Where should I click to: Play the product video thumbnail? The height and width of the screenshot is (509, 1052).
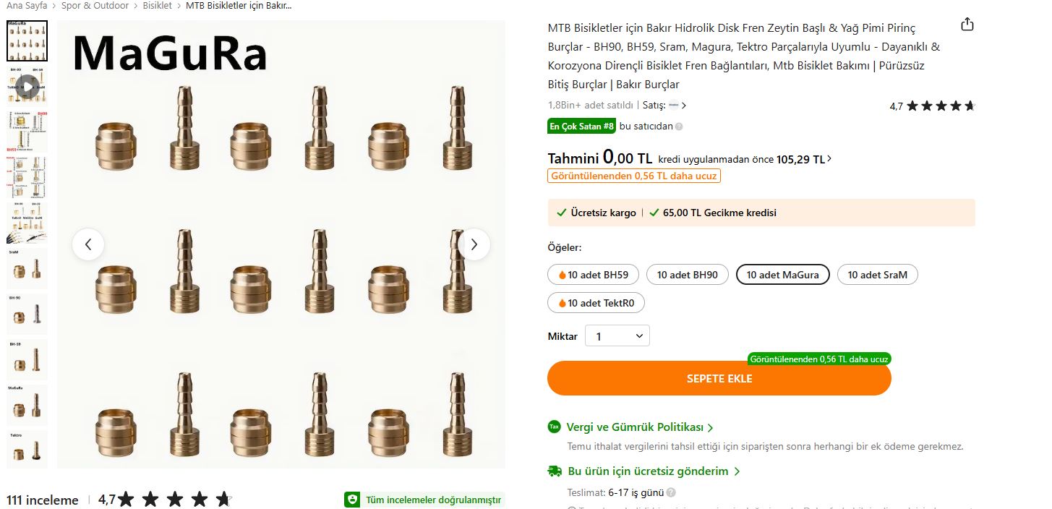pyautogui.click(x=27, y=87)
